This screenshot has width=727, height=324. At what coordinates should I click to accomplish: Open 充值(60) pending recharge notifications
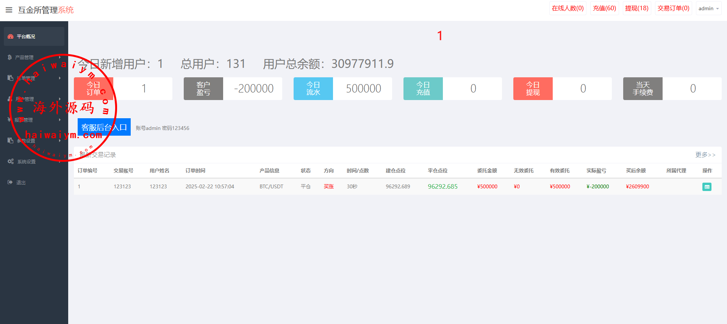pos(604,8)
